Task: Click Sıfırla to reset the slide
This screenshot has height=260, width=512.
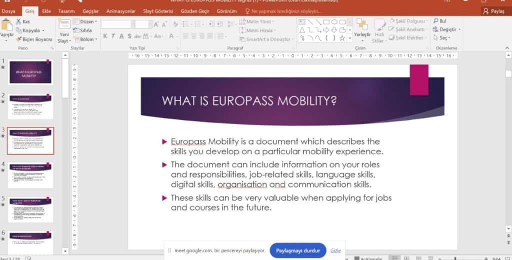Action: (81, 30)
